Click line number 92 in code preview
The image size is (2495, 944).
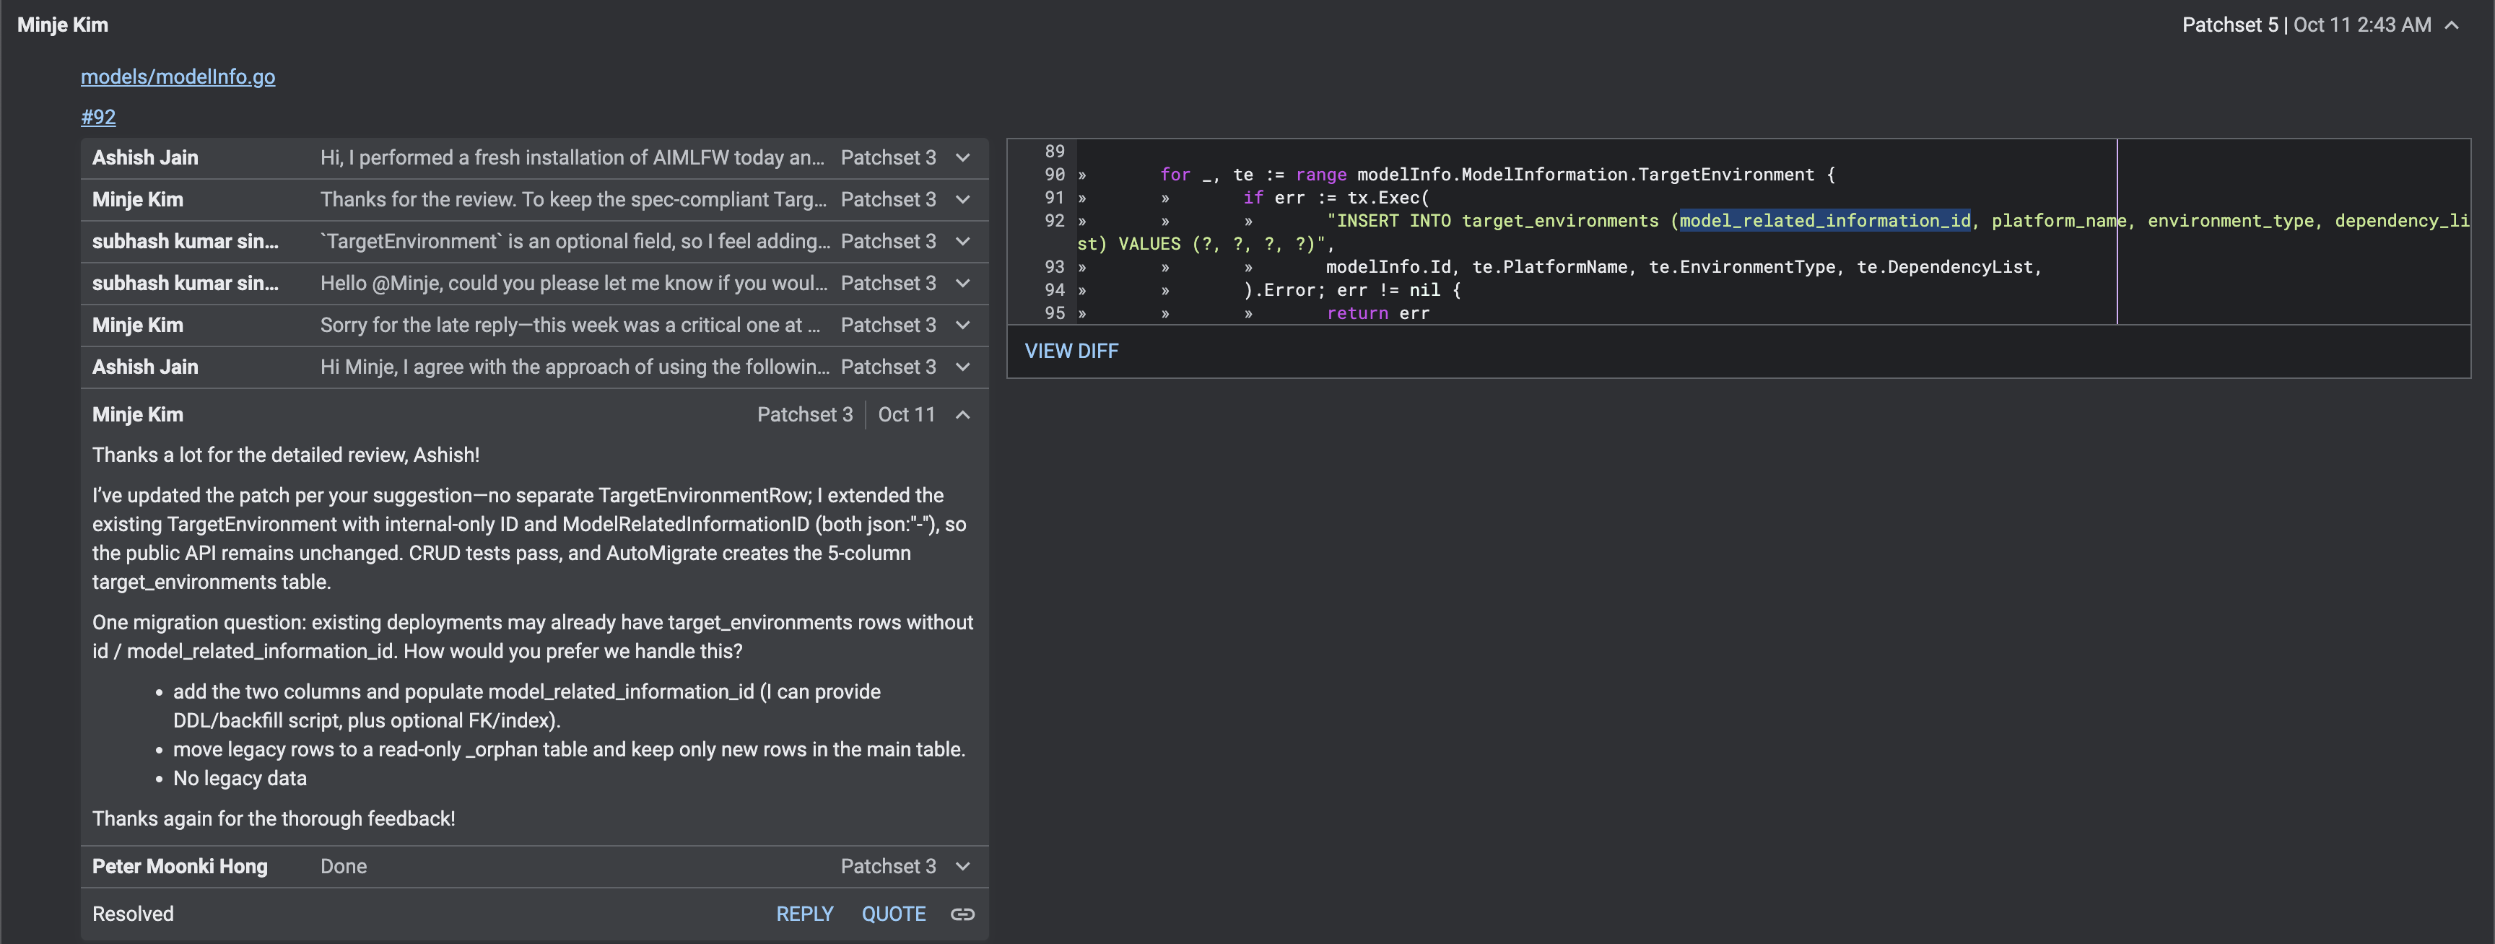1054,221
